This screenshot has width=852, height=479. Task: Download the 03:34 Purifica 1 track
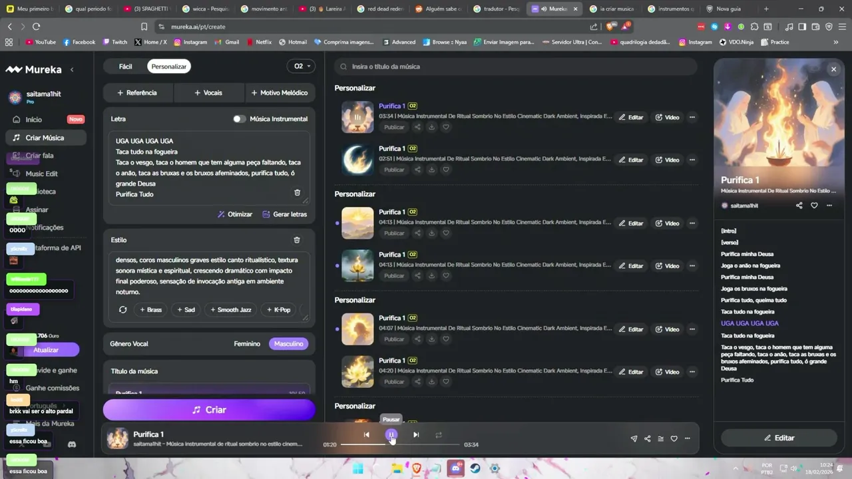pos(431,127)
